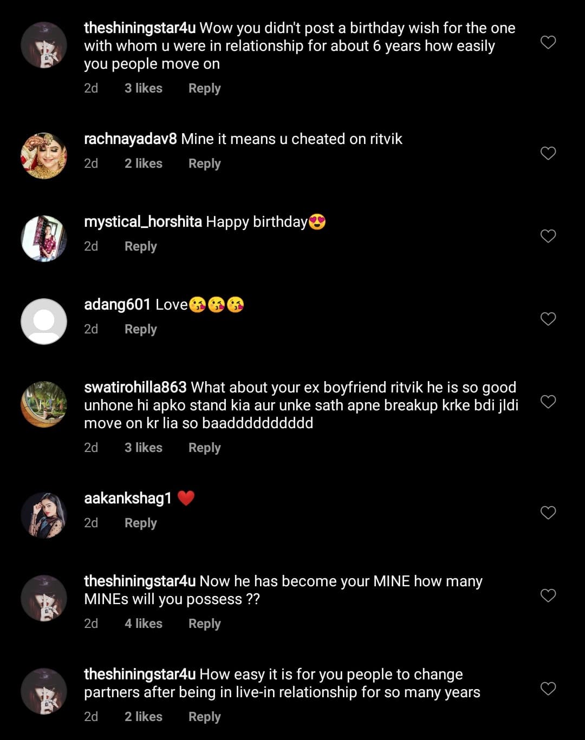Viewport: 585px width, 740px height.
Task: Like adang601's Love comment
Action: [548, 319]
